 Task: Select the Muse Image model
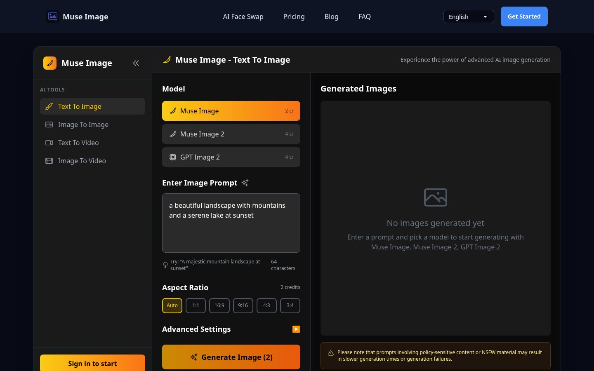231,111
